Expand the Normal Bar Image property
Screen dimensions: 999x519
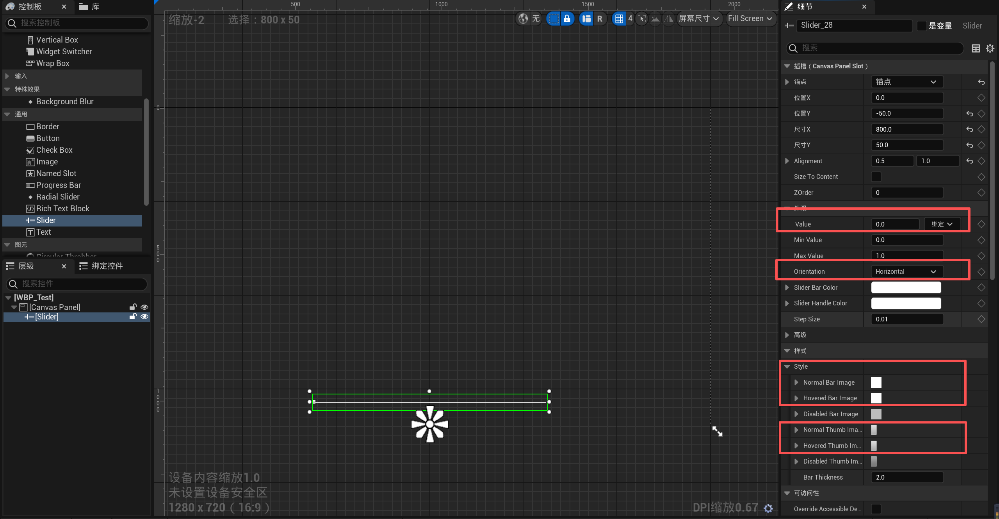[796, 382]
